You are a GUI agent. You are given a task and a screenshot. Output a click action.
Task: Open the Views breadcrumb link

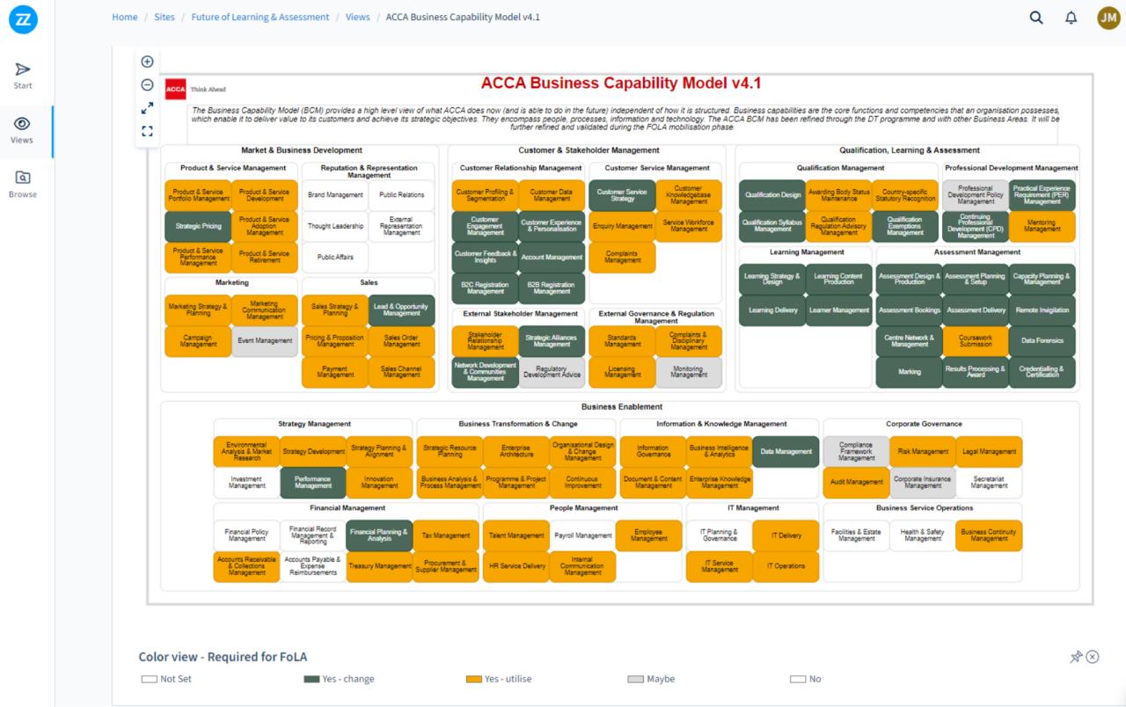coord(357,17)
